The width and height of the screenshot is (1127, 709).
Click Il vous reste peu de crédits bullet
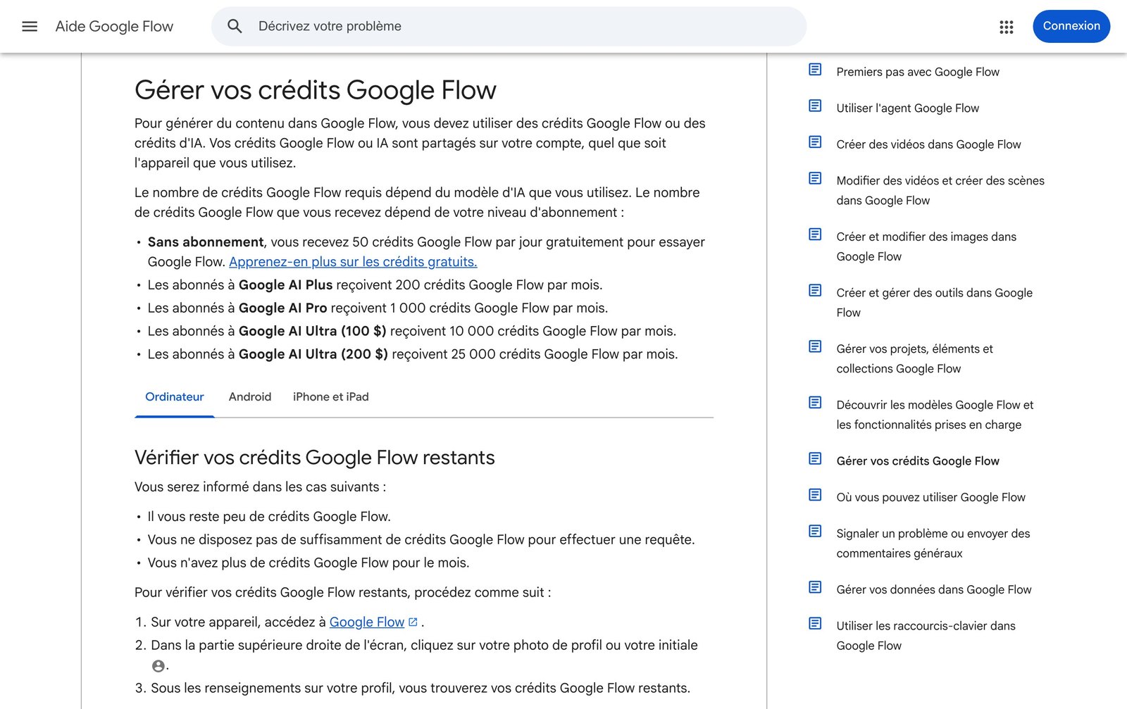click(269, 517)
